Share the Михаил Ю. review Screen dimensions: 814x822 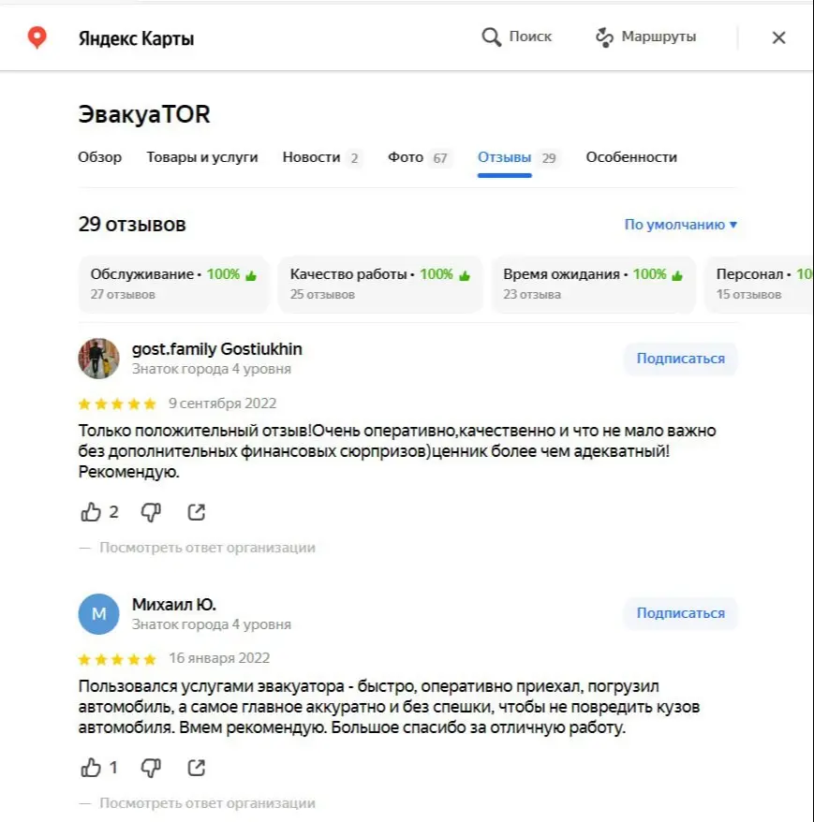[196, 768]
